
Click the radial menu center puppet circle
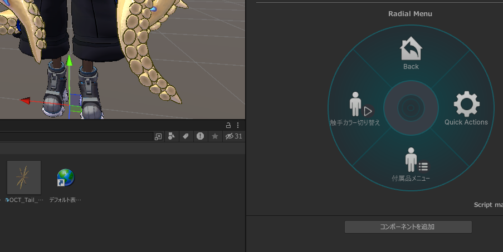point(411,108)
